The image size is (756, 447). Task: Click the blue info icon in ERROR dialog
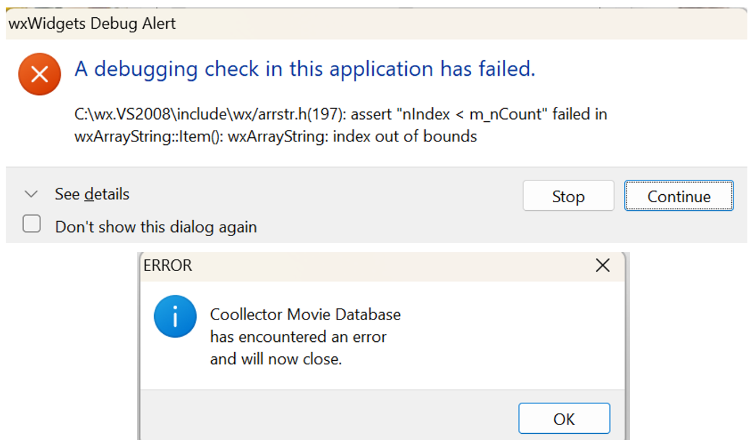coord(175,317)
